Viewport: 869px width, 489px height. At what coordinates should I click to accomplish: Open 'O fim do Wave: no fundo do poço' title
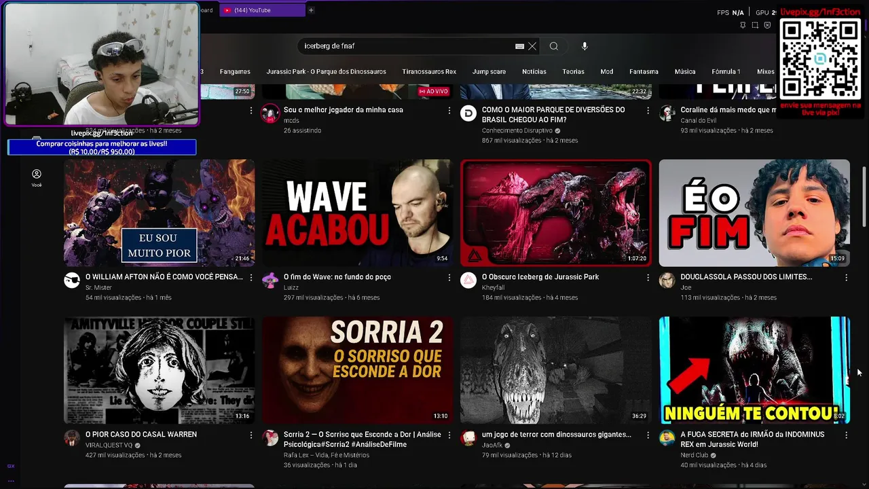pyautogui.click(x=337, y=277)
